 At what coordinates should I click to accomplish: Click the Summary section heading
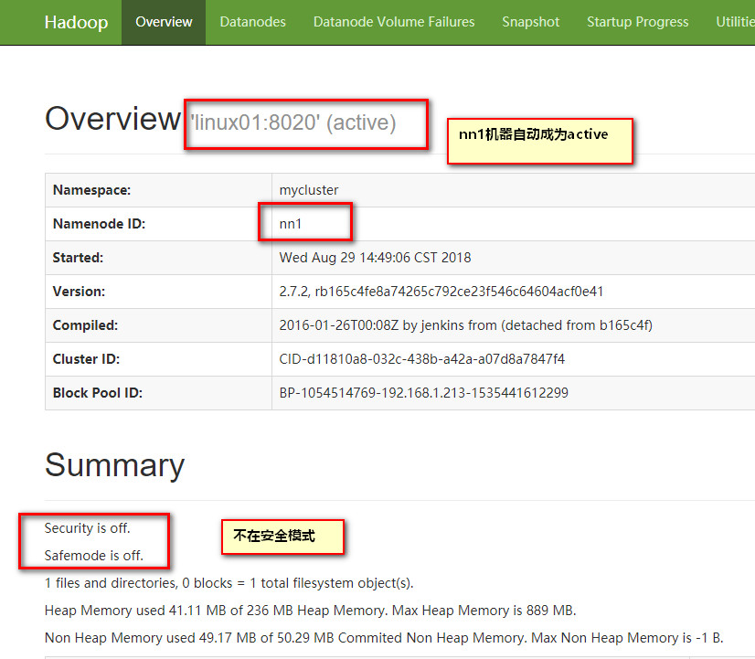[x=114, y=465]
